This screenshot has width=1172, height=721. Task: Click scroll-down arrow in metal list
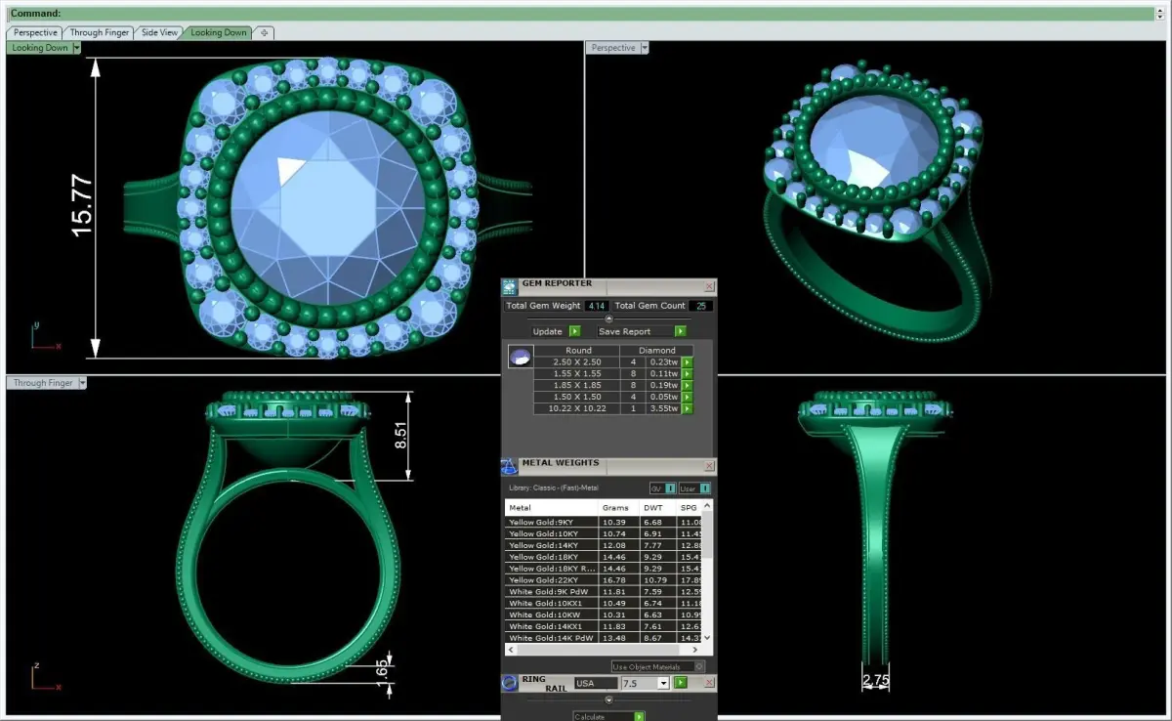point(708,638)
